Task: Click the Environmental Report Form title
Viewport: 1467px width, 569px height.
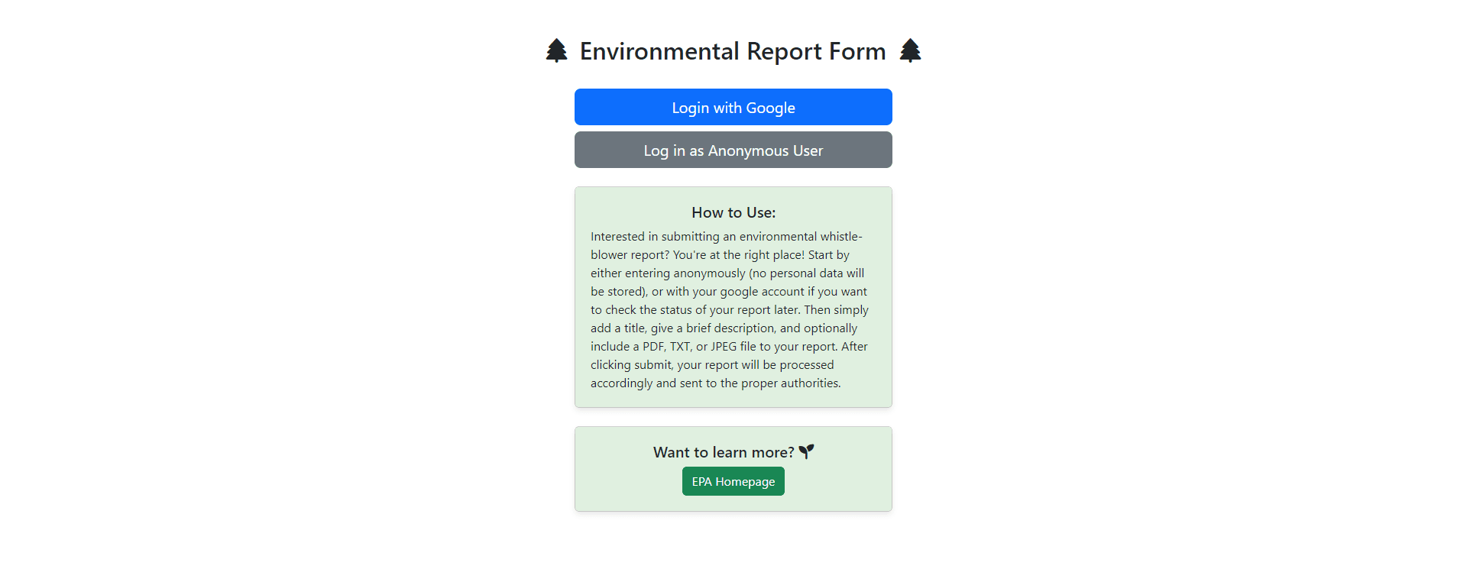Action: [733, 51]
